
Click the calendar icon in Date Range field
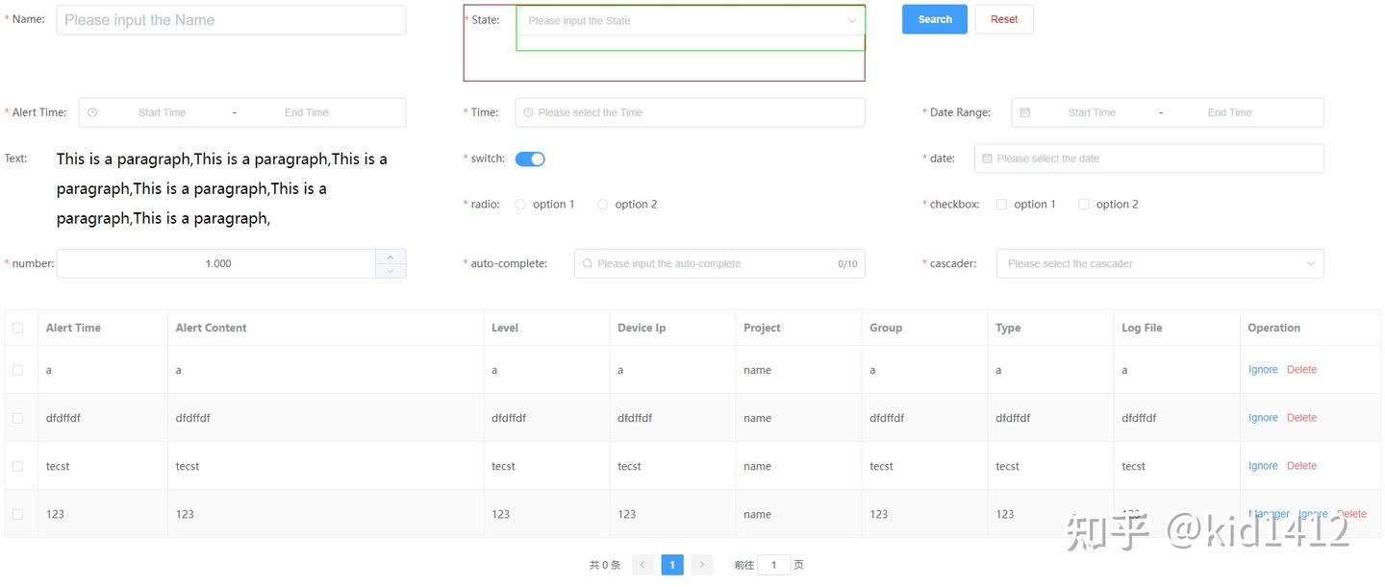click(1023, 111)
